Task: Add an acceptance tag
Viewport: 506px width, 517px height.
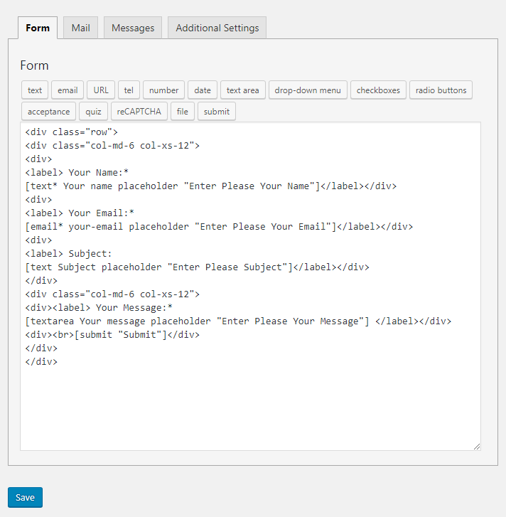Action: [x=49, y=112]
